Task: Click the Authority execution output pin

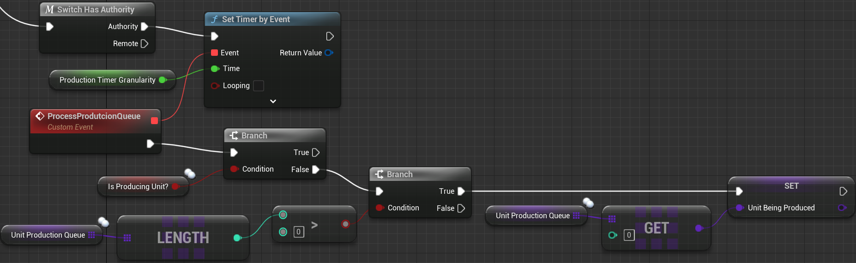Action: click(x=145, y=27)
